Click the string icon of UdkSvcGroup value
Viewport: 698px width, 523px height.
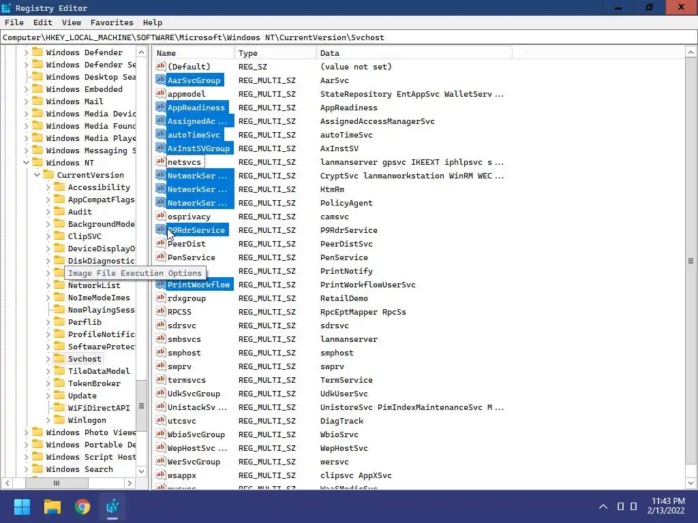point(160,393)
